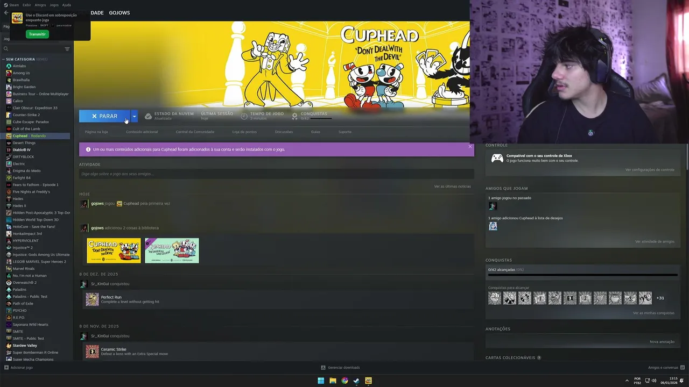Click the cloud status icon Estado da Nuvem

tap(148, 116)
